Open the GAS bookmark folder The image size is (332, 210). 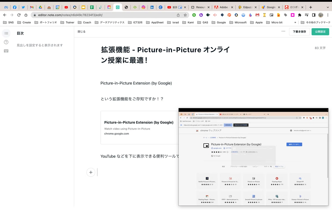[x=203, y=22]
